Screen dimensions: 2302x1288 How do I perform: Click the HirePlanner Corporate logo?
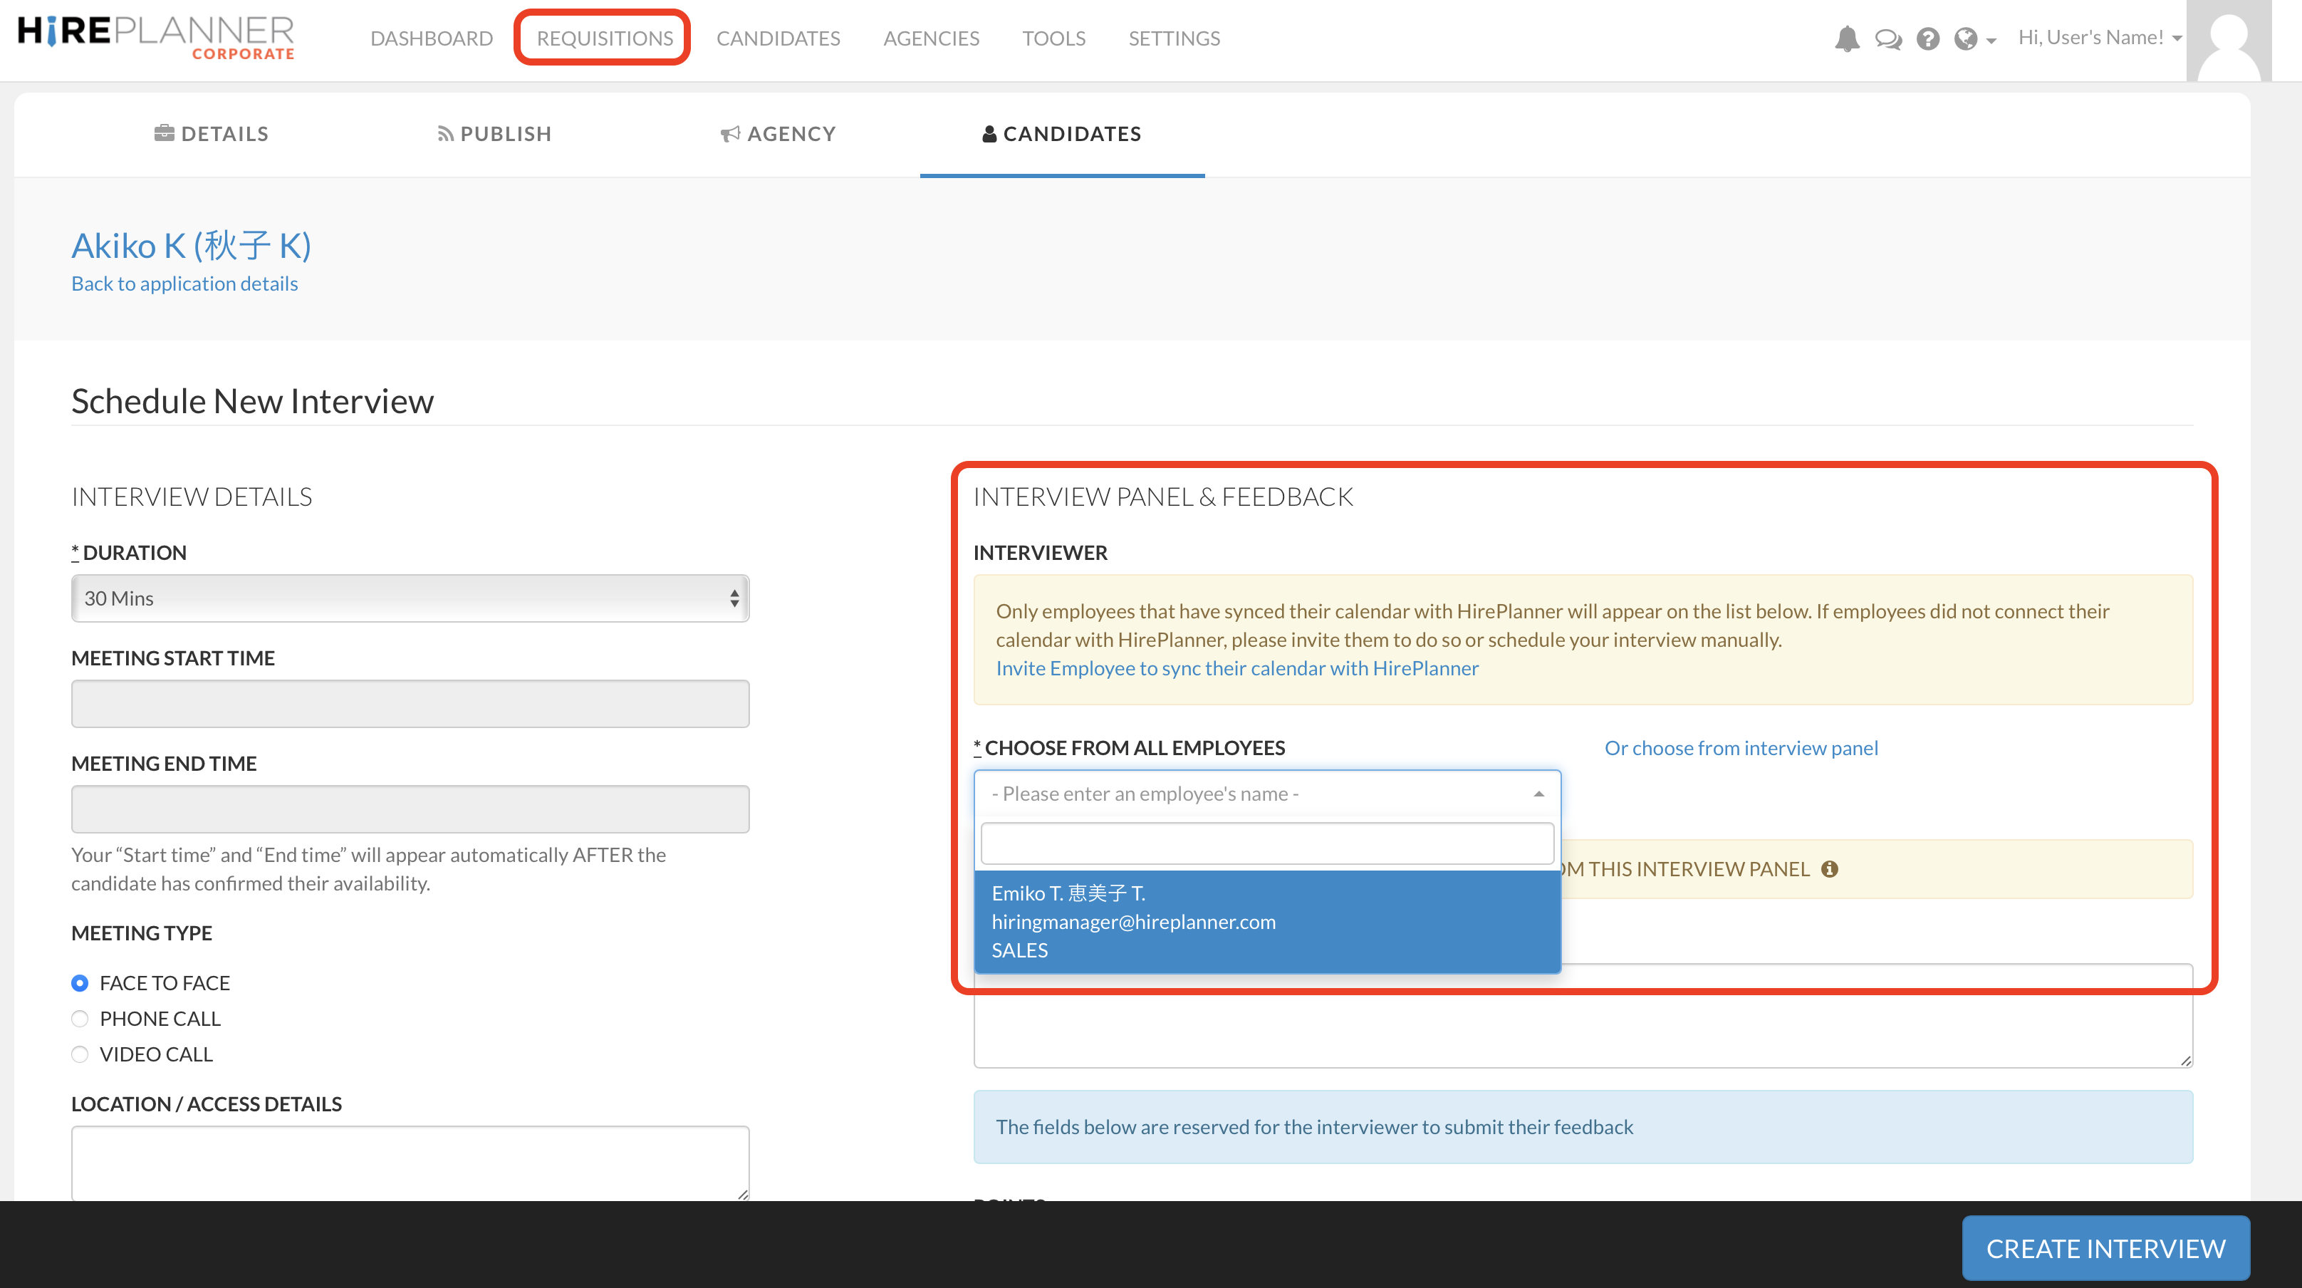pyautogui.click(x=155, y=38)
